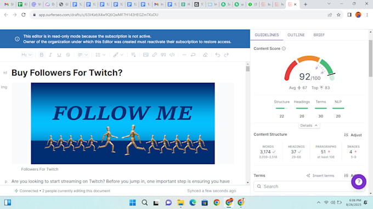This screenshot has height=209, width=373.
Task: Switch to the Guidelines tab
Action: tap(267, 35)
